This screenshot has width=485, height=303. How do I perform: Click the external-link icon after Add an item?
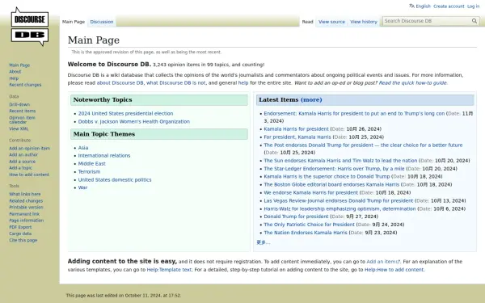point(399,262)
